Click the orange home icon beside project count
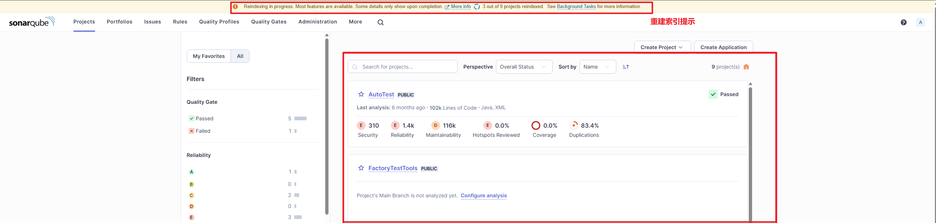Screen dimensions: 936x223 coord(746,67)
